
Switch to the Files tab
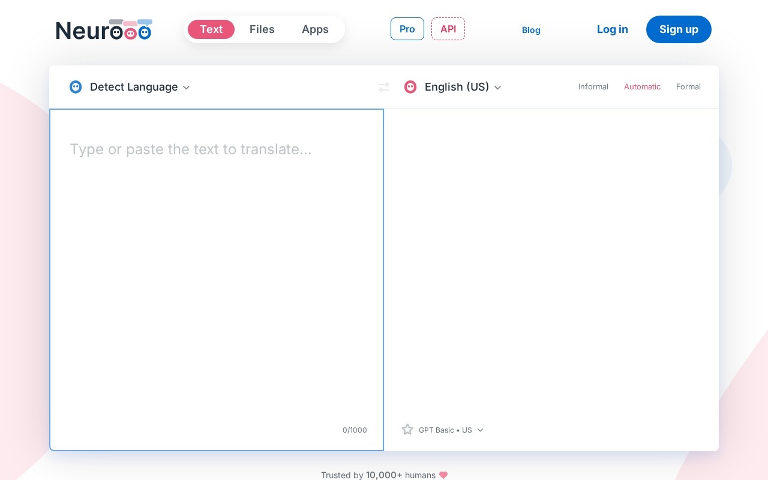(262, 29)
